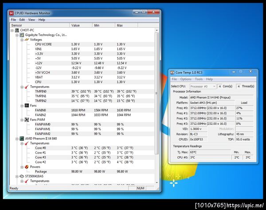The width and height of the screenshot is (266, 210).
Task: Open Hardware Monitor View menu
Action: point(31,20)
